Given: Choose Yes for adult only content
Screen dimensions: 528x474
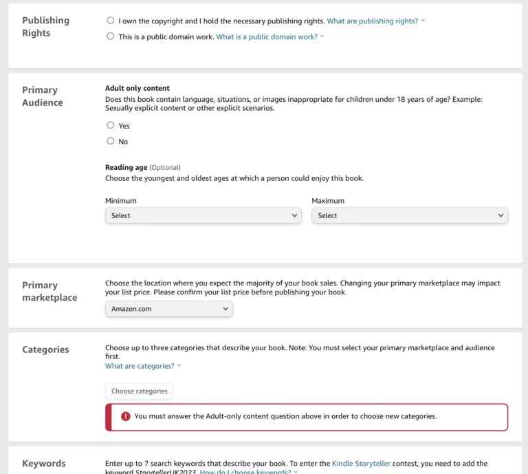Looking at the screenshot, I should click(x=111, y=125).
